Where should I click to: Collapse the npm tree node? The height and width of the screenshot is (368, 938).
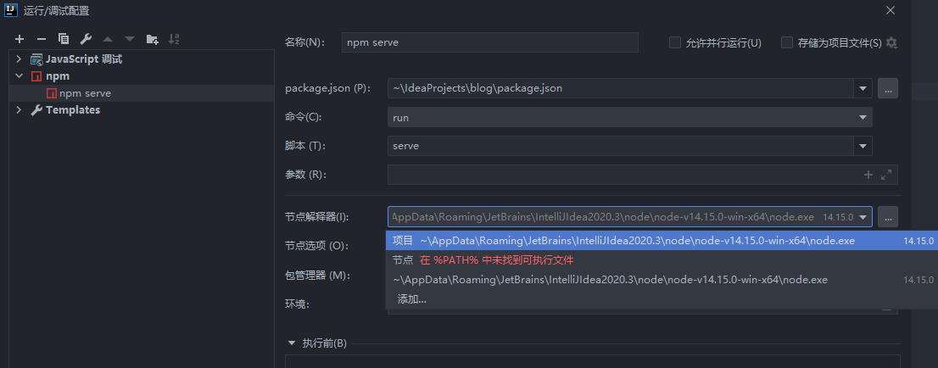tap(19, 76)
